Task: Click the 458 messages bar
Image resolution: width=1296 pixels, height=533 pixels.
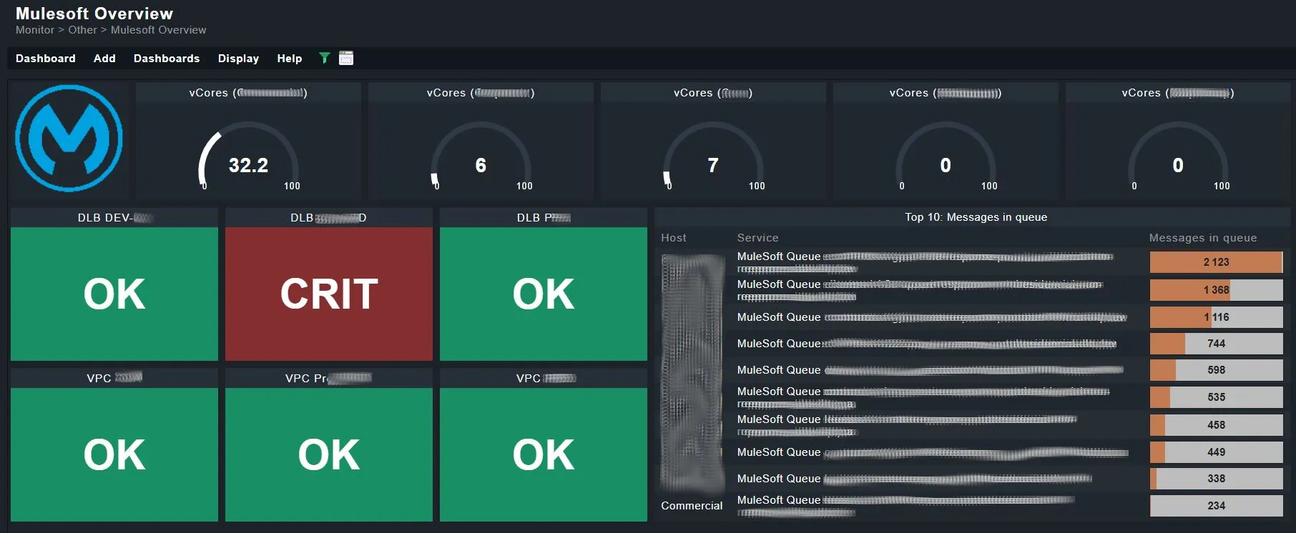Action: (1216, 425)
